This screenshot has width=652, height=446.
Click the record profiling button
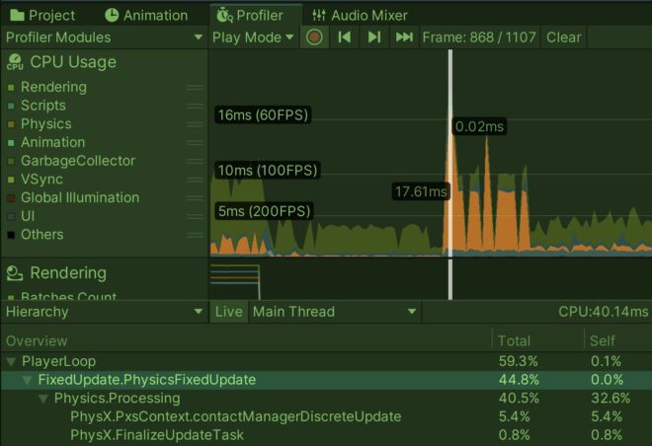[x=315, y=37]
